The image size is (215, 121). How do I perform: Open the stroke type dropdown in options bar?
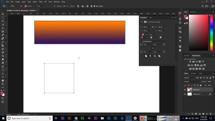click(49, 6)
